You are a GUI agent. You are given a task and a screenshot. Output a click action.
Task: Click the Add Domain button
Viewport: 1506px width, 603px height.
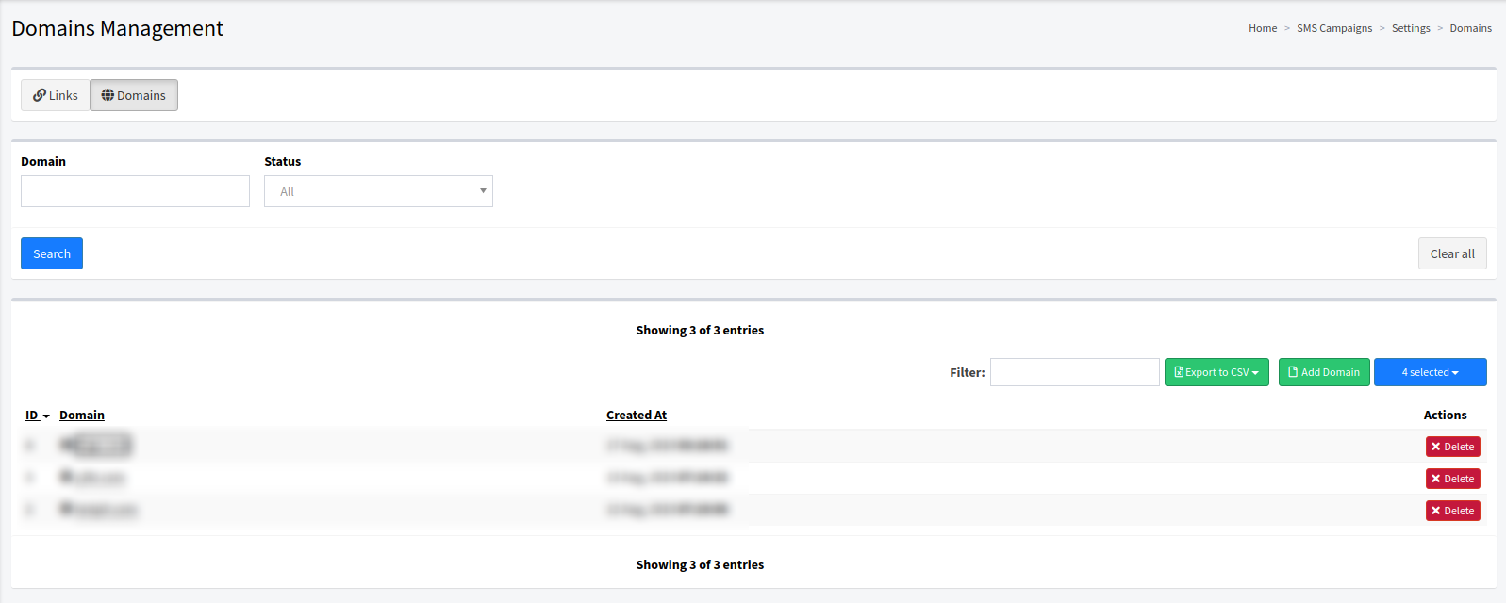tap(1323, 372)
